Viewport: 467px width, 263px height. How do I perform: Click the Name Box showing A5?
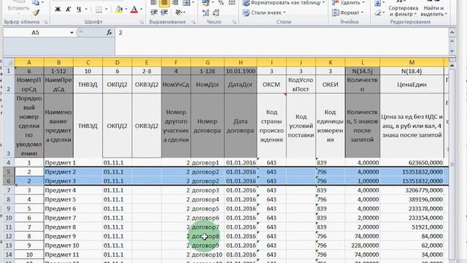36,32
